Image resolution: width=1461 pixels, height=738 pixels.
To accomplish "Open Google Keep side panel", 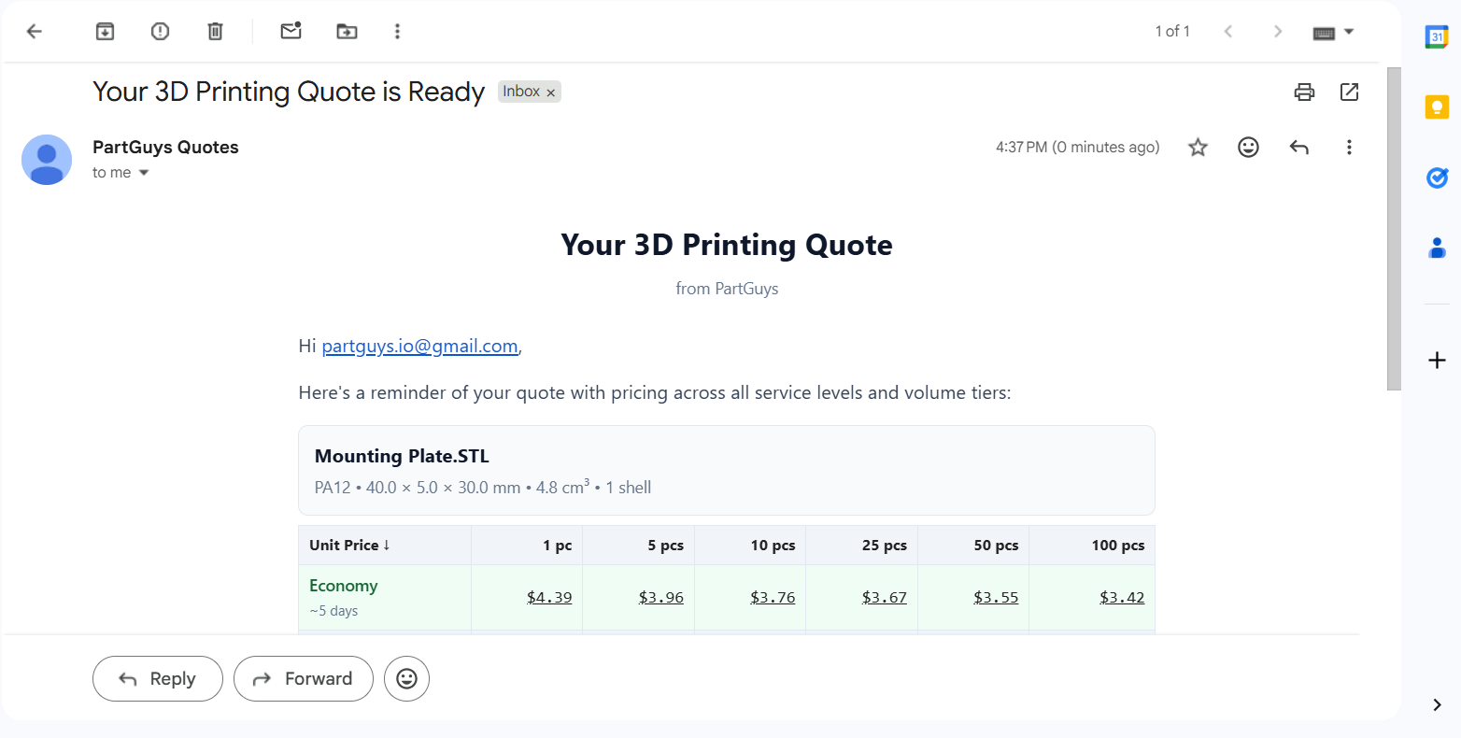I will [1437, 106].
